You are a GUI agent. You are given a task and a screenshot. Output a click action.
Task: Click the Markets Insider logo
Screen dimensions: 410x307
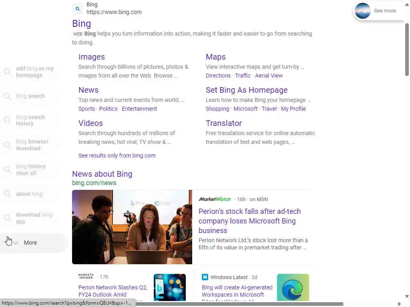[86, 277]
